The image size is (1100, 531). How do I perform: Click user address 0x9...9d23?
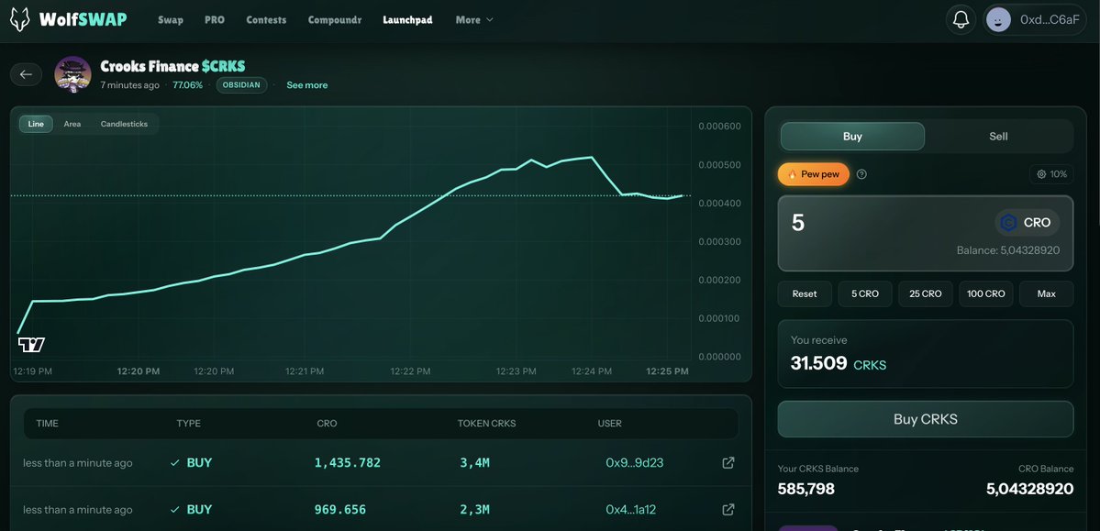pyautogui.click(x=634, y=463)
